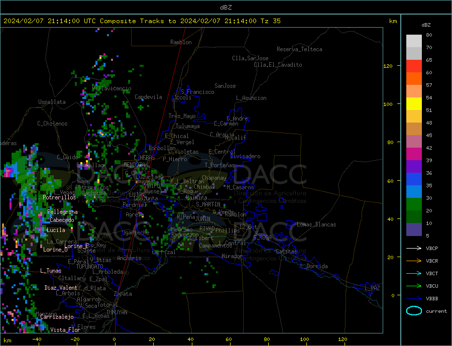Pick the red 60-65 dBZ legend swatch
Screen dimensions: 452x346
click(x=414, y=66)
